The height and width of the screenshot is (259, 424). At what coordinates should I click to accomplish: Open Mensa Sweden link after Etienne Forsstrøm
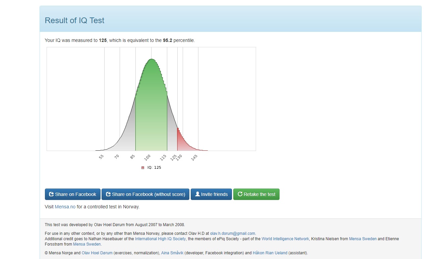click(87, 244)
